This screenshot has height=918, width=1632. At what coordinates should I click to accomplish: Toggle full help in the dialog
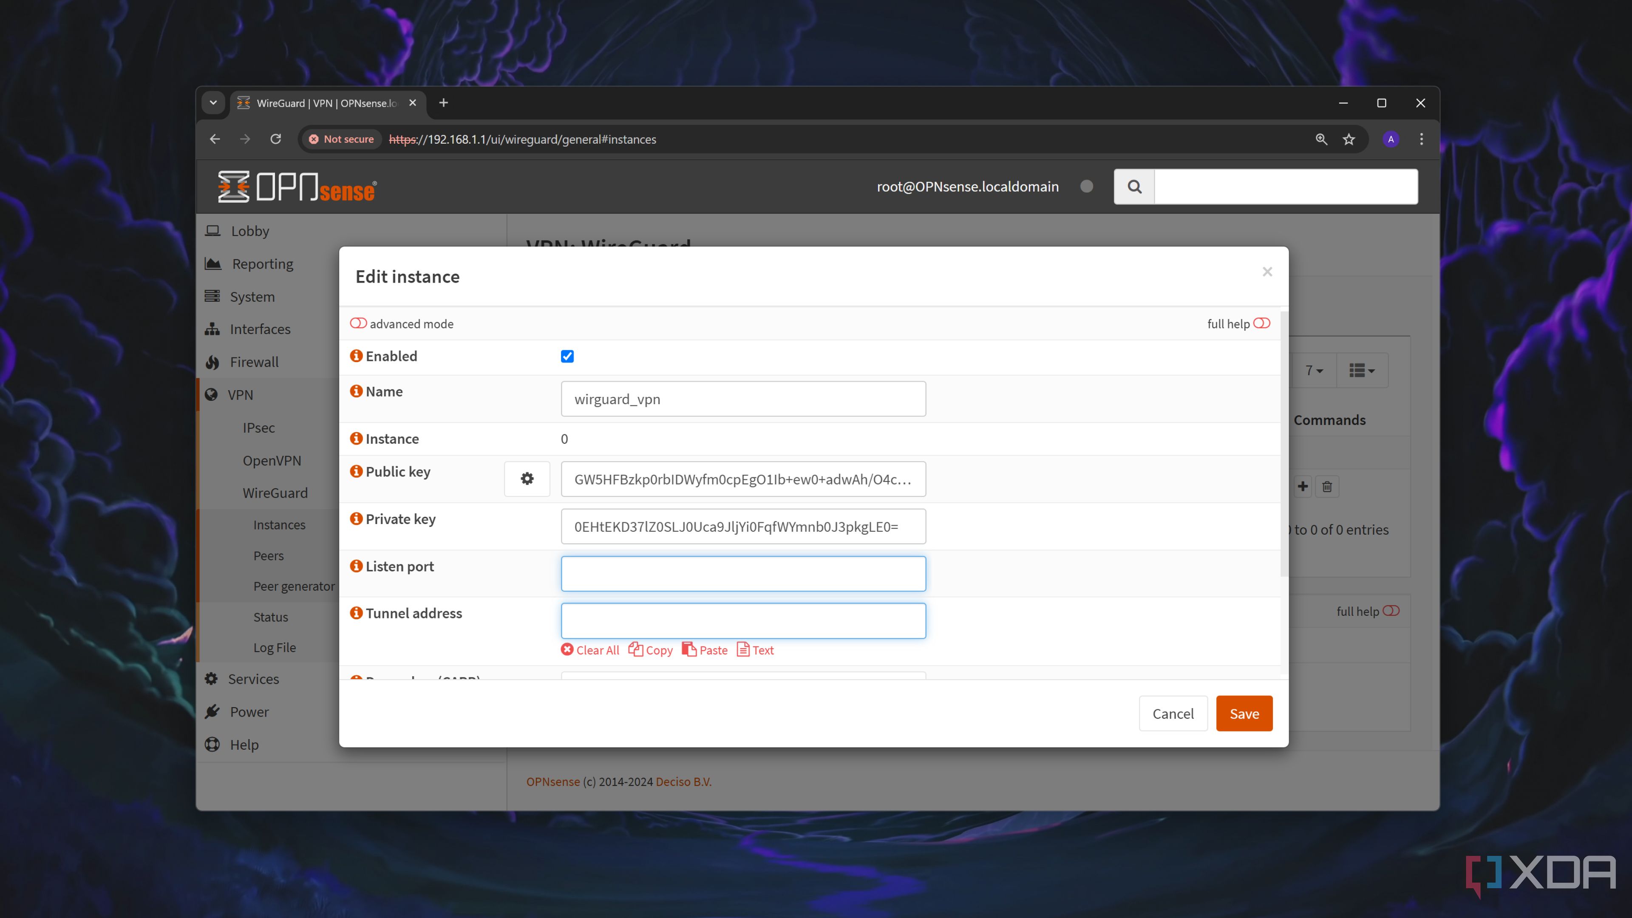(x=1261, y=324)
